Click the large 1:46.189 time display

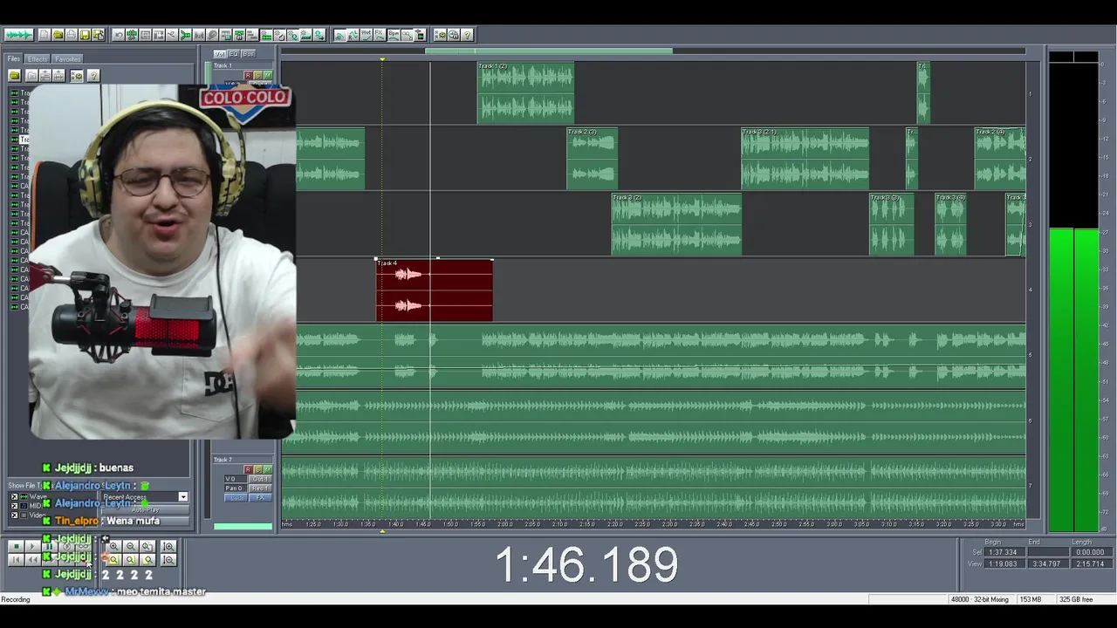586,564
